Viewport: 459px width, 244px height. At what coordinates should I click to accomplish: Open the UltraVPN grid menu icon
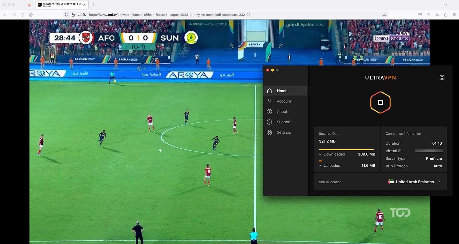[442, 78]
